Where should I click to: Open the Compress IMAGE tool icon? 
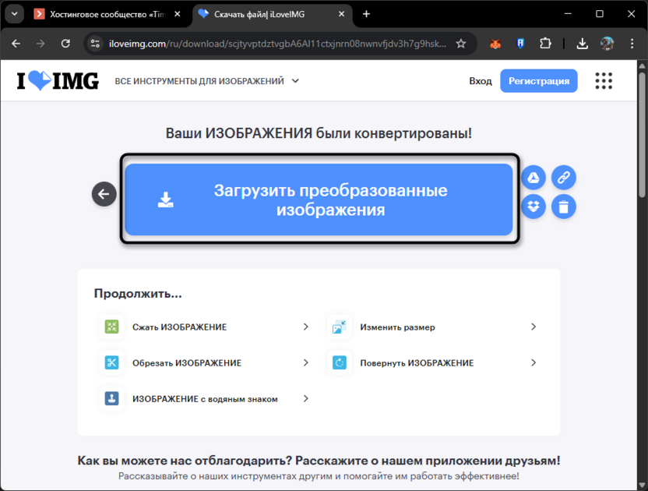(111, 327)
